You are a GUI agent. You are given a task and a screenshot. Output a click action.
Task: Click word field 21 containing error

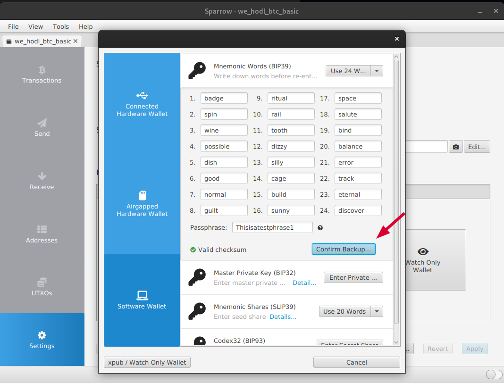358,162
